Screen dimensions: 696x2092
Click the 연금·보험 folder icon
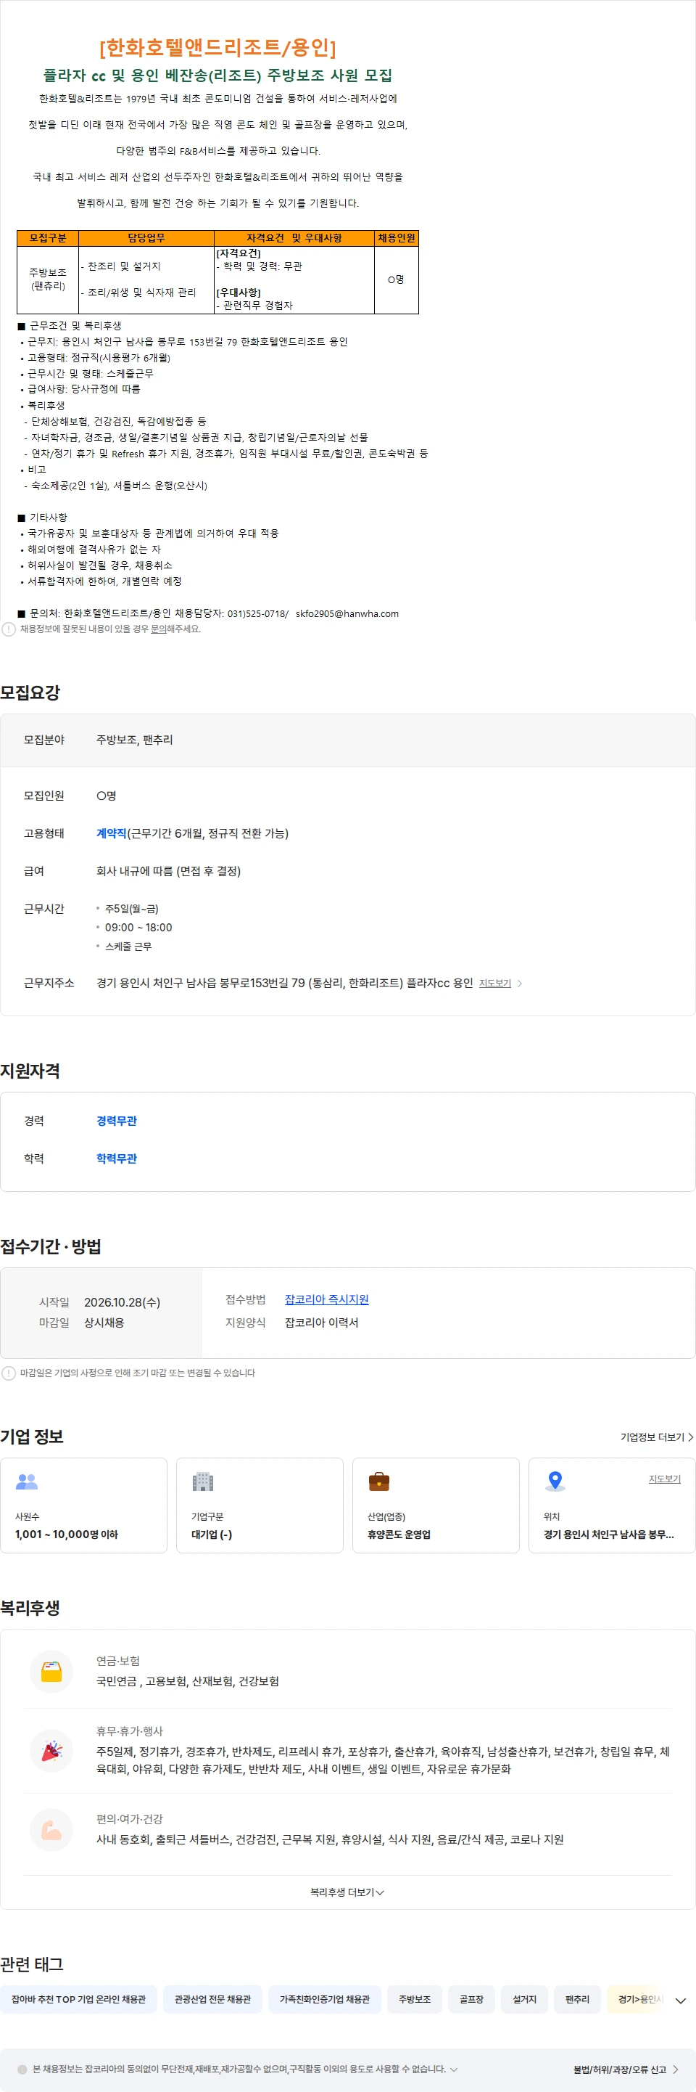click(52, 1671)
